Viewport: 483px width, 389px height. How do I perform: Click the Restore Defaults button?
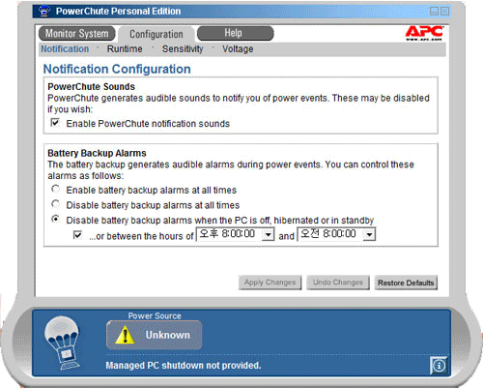click(406, 283)
